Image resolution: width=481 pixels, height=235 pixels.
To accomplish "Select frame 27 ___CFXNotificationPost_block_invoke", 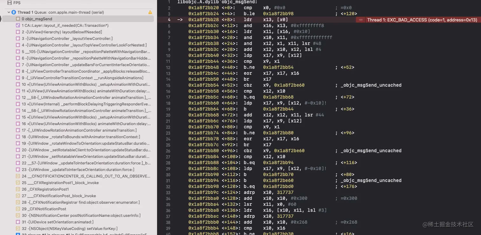I will [78, 196].
